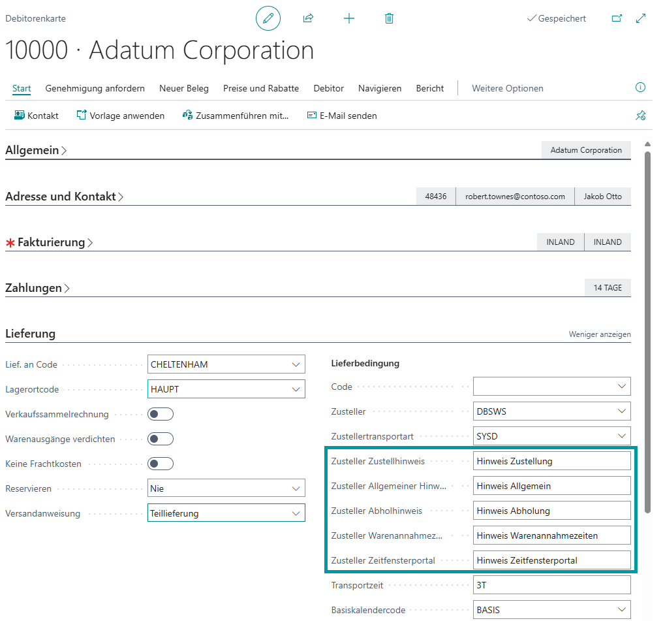This screenshot has height=621, width=663.
Task: Open page in new window icon
Action: (x=617, y=18)
